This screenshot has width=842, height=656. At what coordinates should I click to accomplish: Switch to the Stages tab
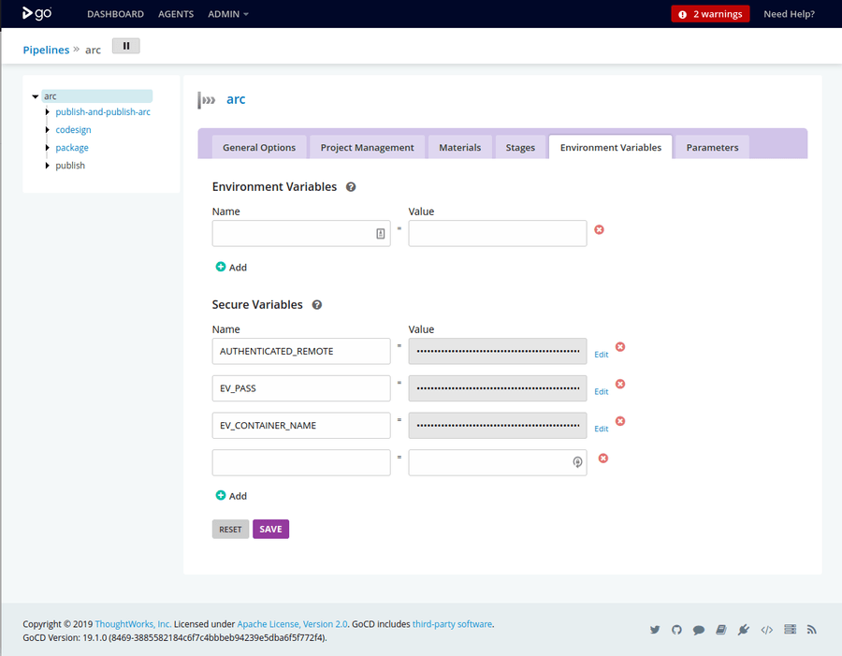520,147
